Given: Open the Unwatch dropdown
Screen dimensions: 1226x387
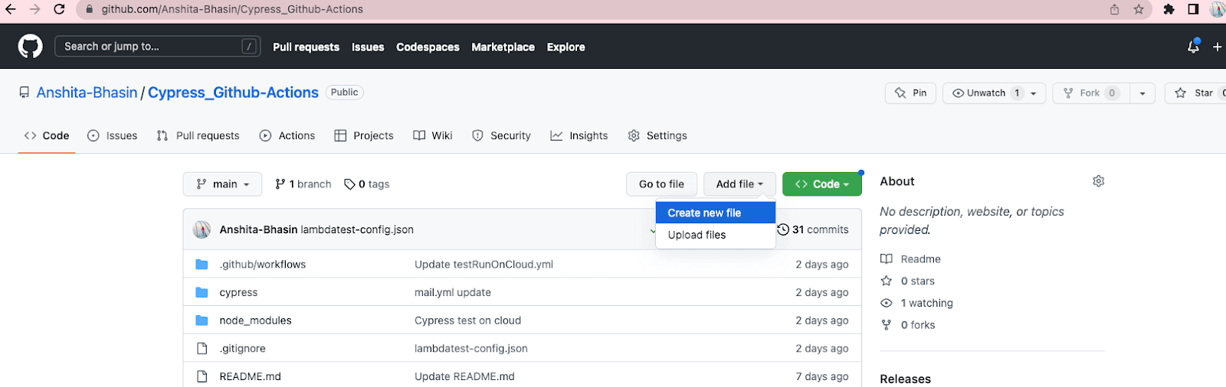Looking at the screenshot, I should click(994, 93).
